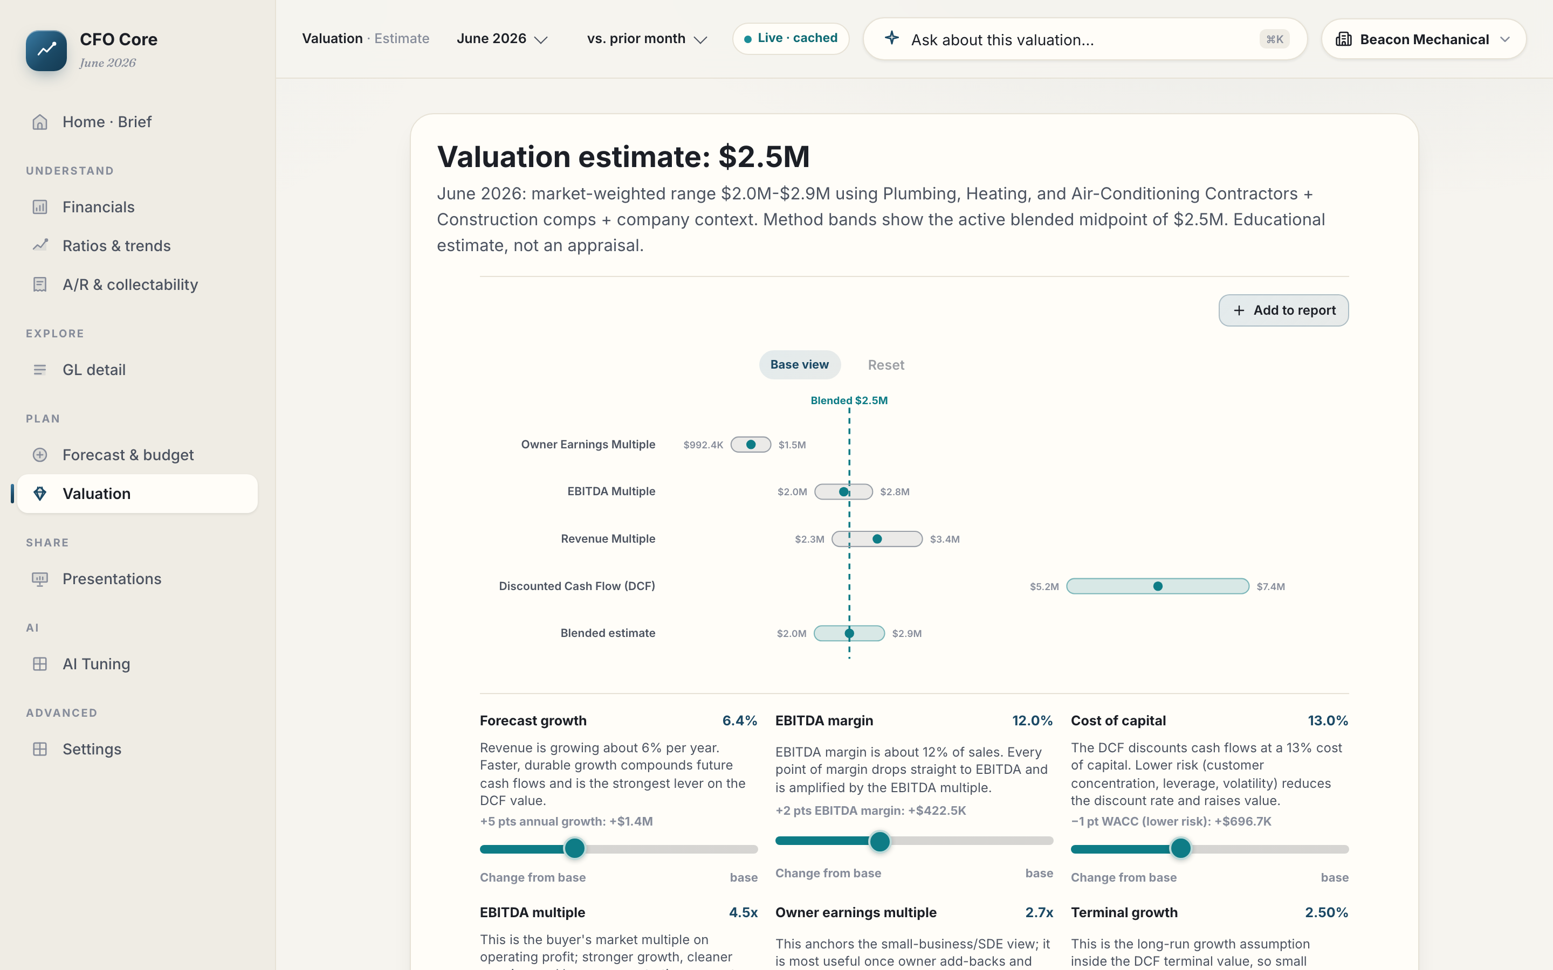Click the building icon beside Beacon Mechanical
This screenshot has height=970, width=1553.
pos(1343,39)
